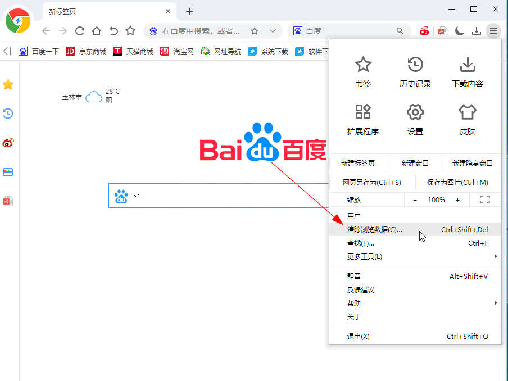
Task: Open 京东商城 bookmark link
Action: click(86, 51)
